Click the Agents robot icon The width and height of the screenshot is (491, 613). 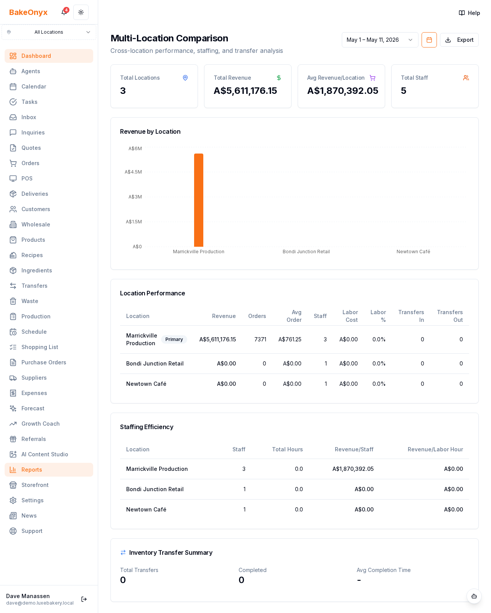[x=13, y=71]
